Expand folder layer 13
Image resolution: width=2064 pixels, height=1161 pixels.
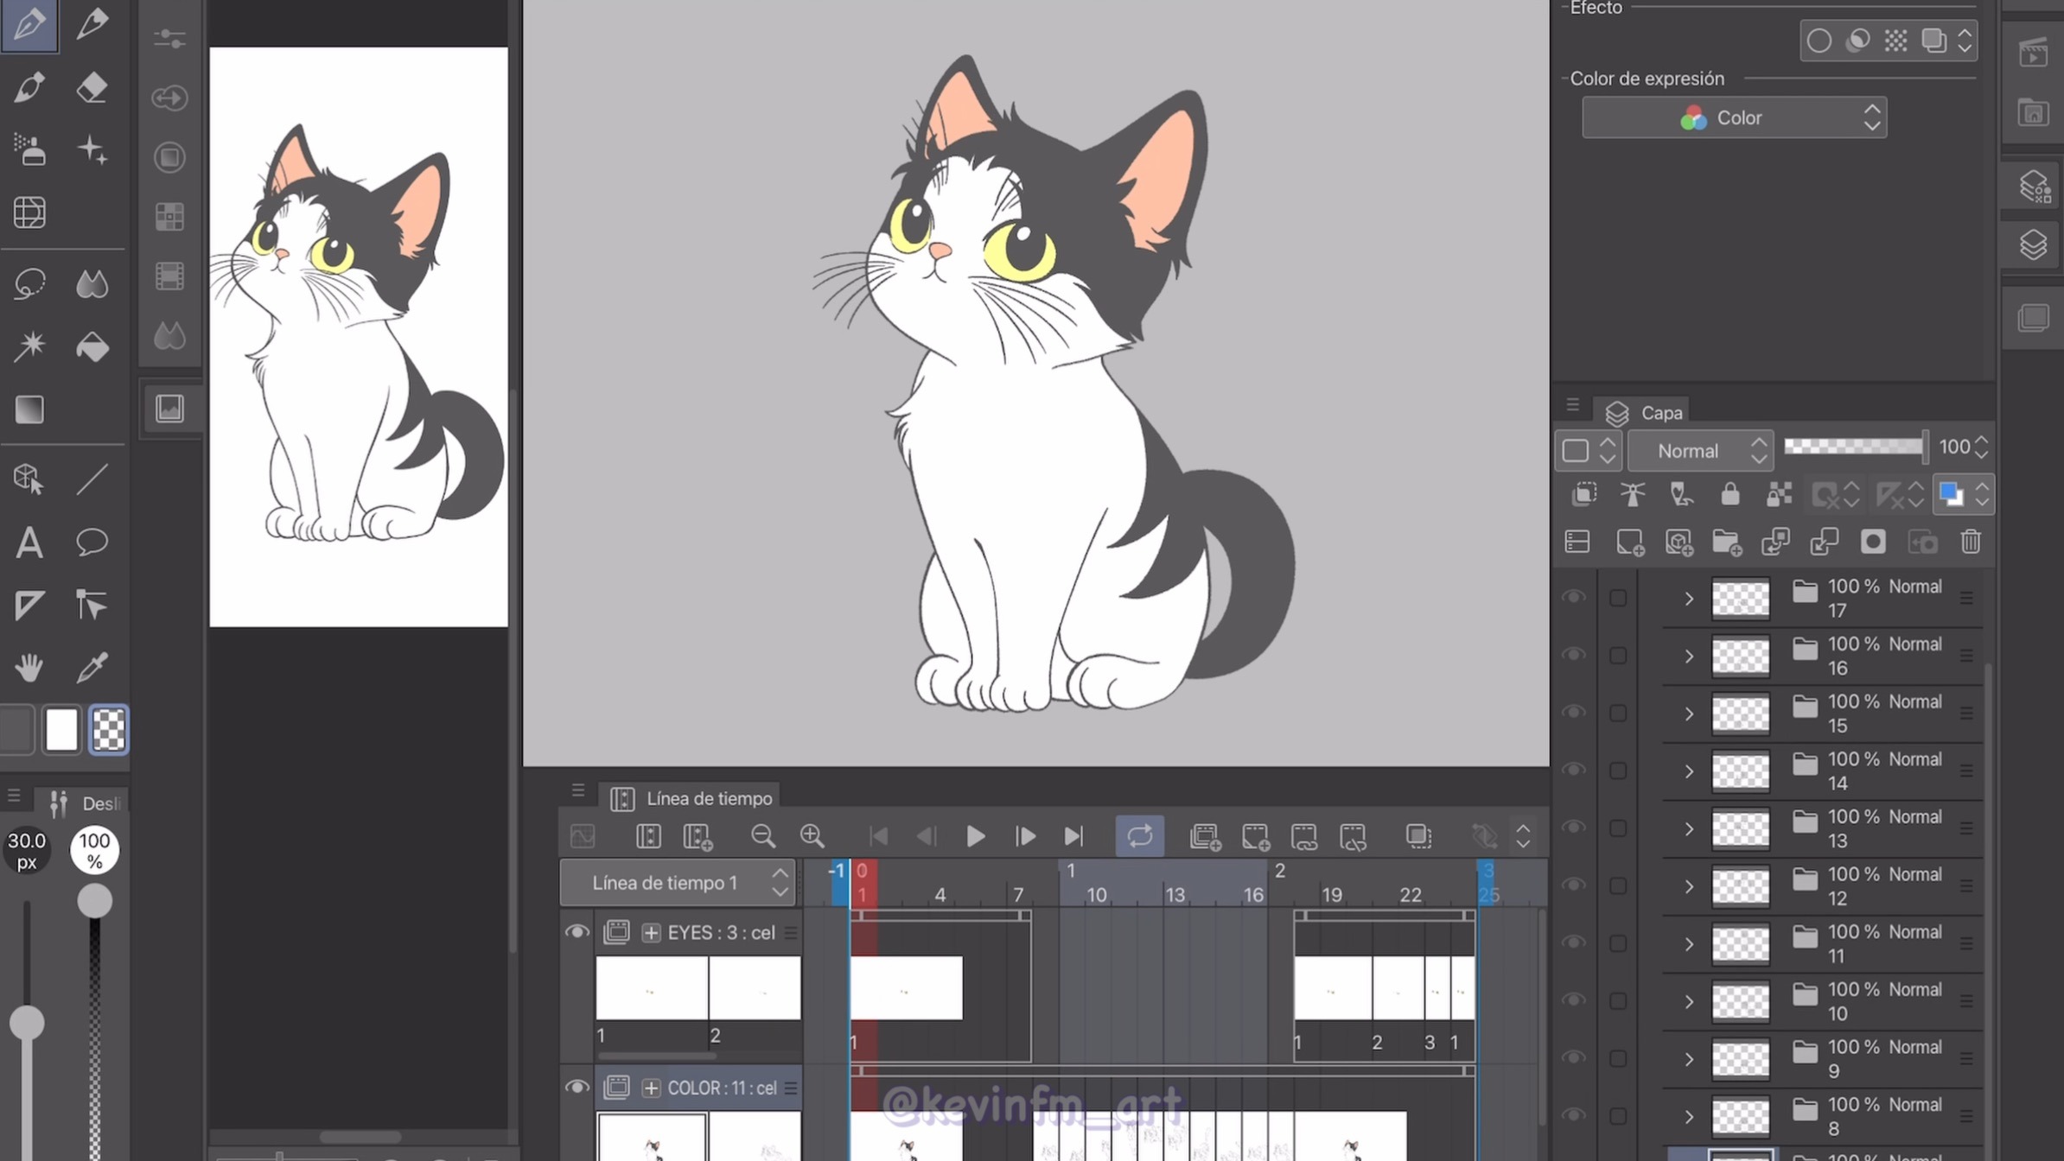click(x=1689, y=828)
